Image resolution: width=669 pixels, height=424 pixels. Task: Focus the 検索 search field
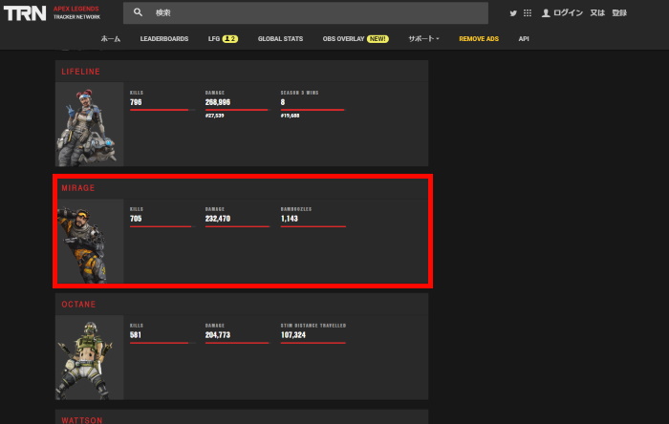tap(306, 12)
